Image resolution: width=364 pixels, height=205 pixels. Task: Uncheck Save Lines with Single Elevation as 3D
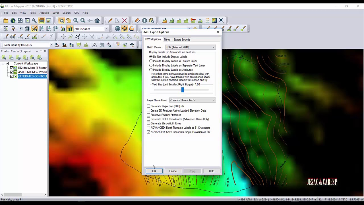click(148, 132)
